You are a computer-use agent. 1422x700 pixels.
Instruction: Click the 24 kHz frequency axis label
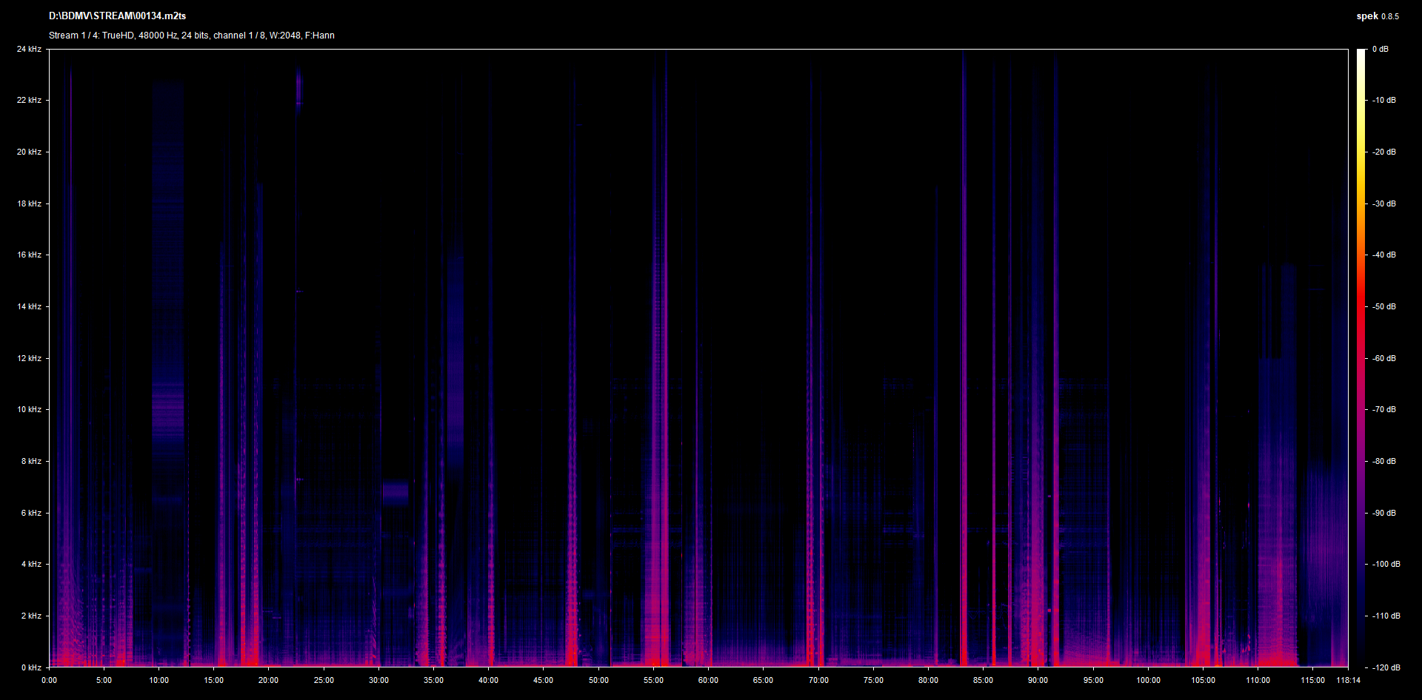pos(29,50)
